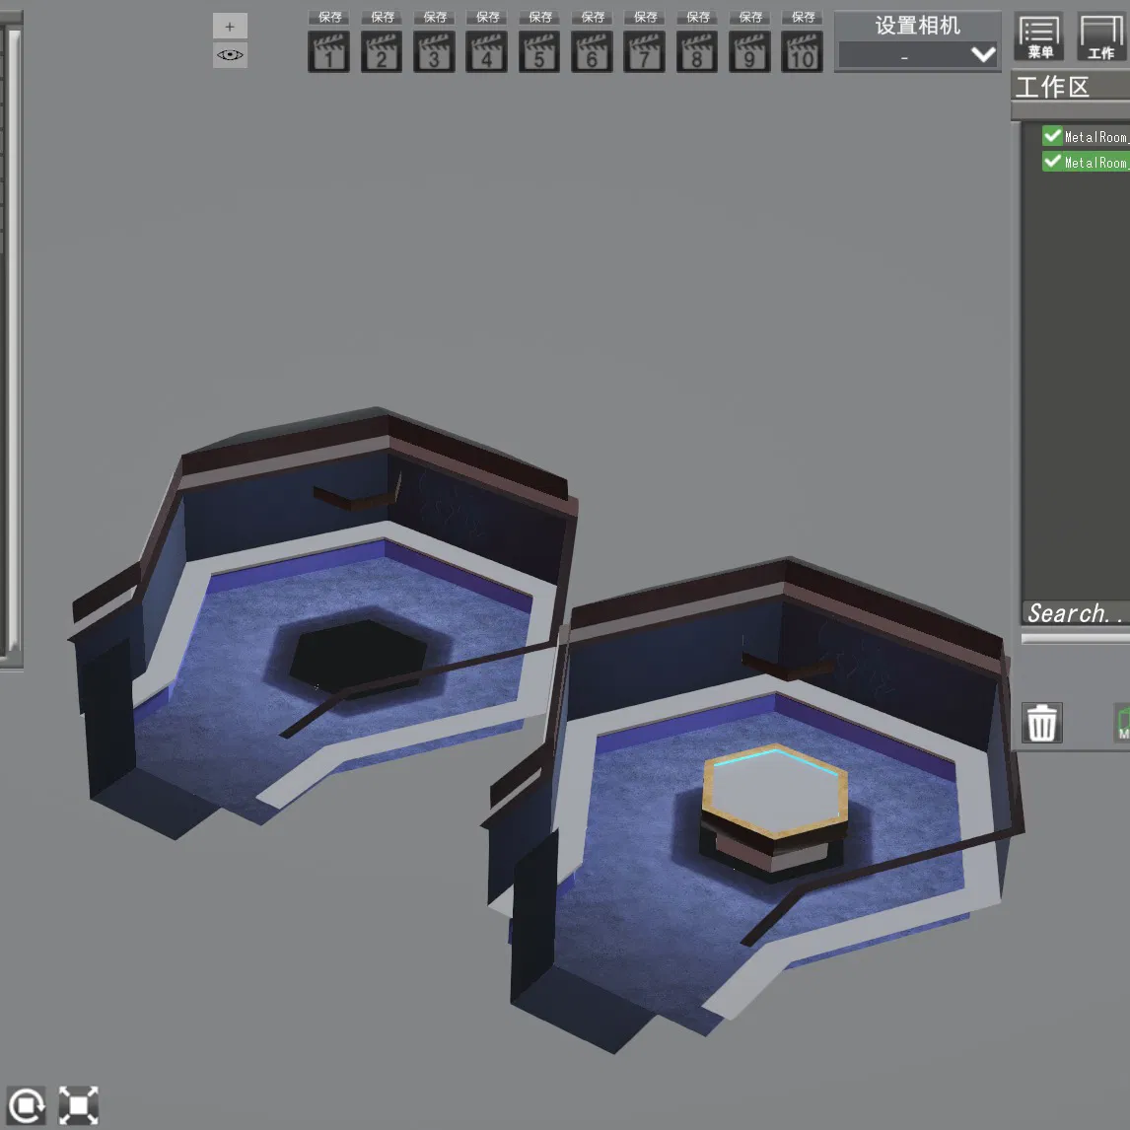Viewport: 1130px width, 1130px height.
Task: Uncheck the unhighlighted MetalRoom item's checkbox
Action: click(1052, 135)
